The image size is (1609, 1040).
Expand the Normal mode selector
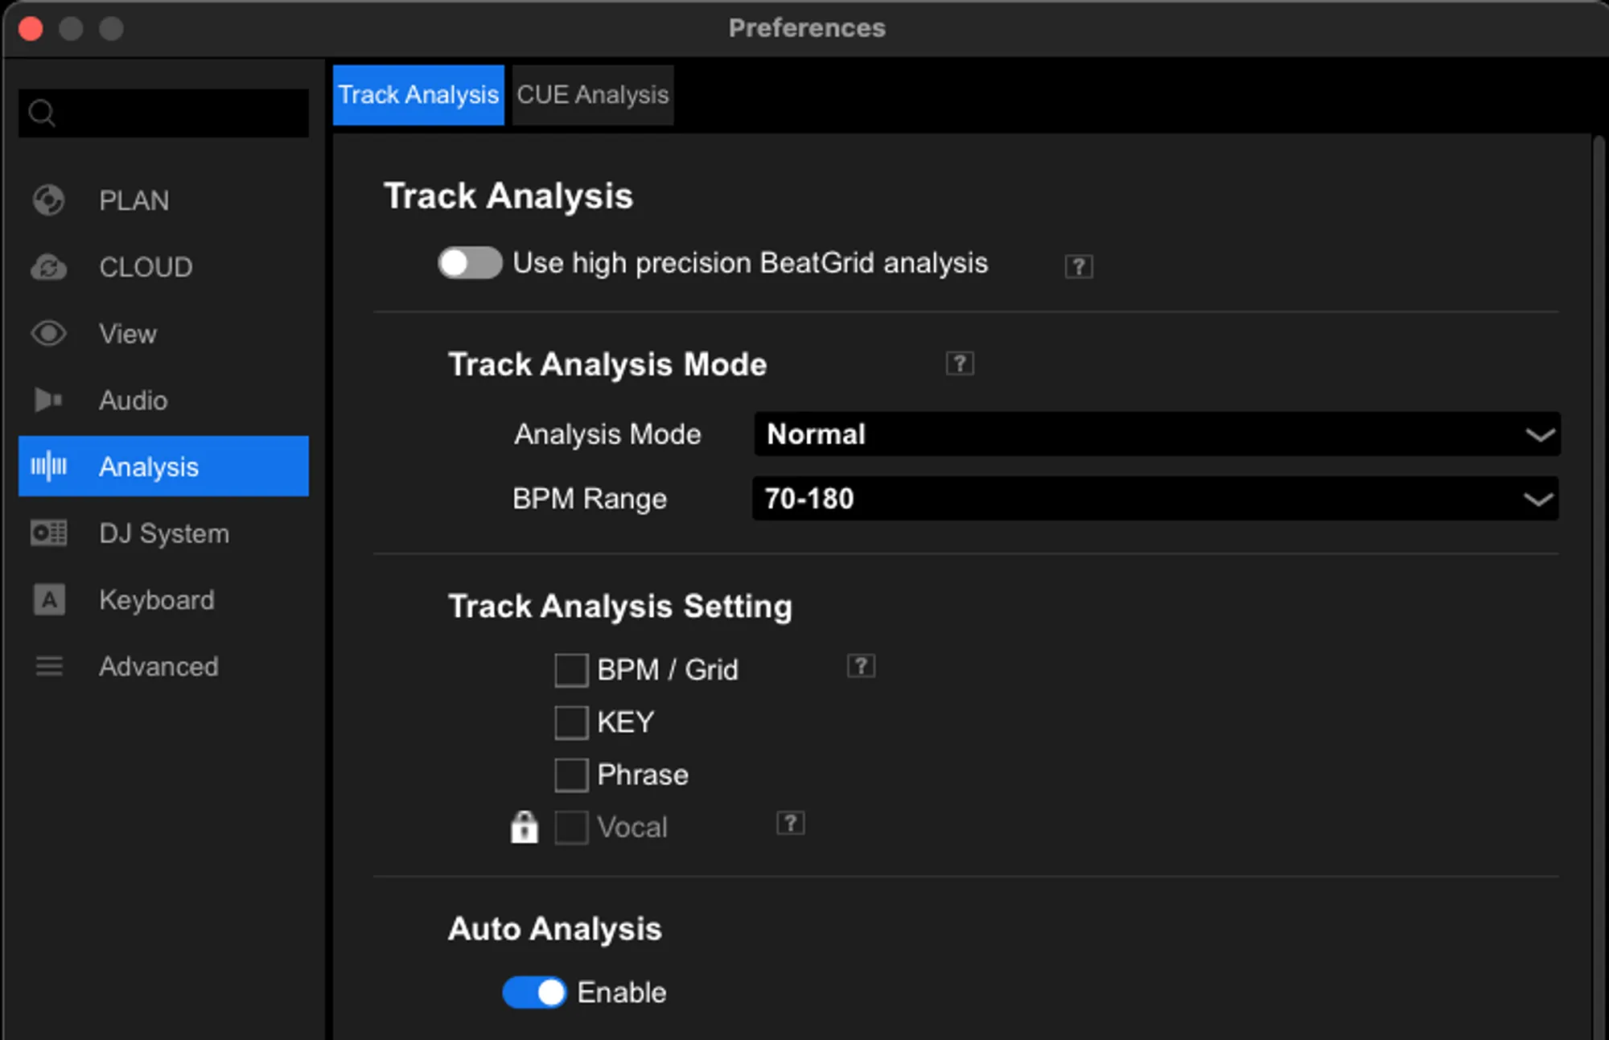1154,434
